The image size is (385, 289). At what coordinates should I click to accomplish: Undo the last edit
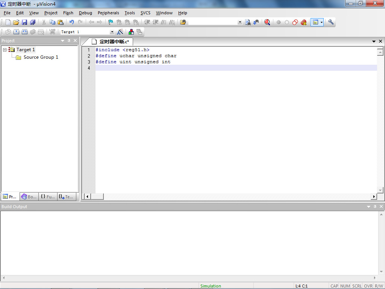71,22
